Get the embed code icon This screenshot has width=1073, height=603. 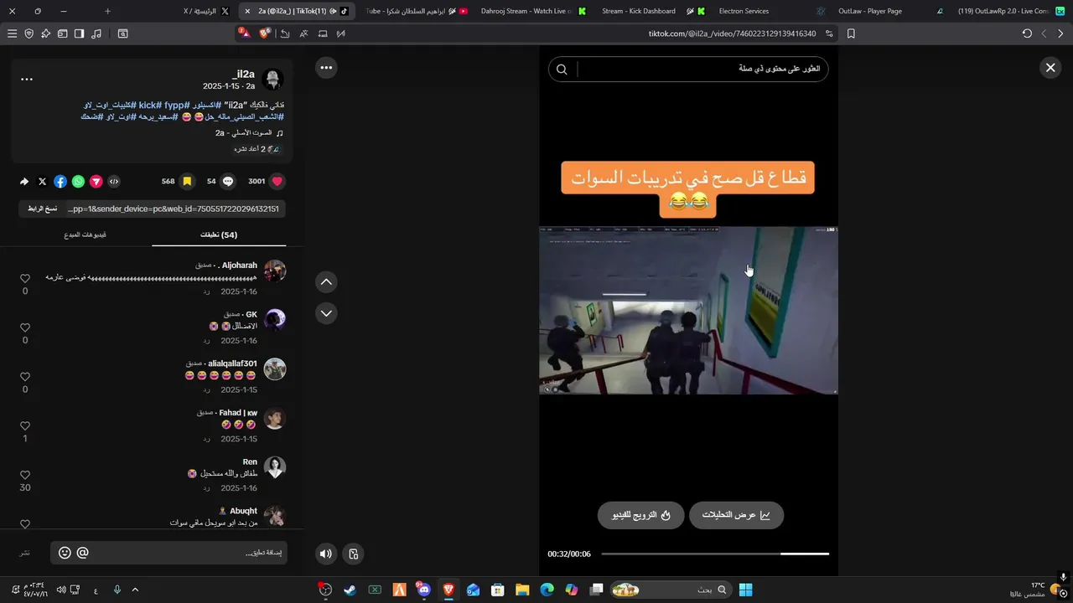[114, 181]
